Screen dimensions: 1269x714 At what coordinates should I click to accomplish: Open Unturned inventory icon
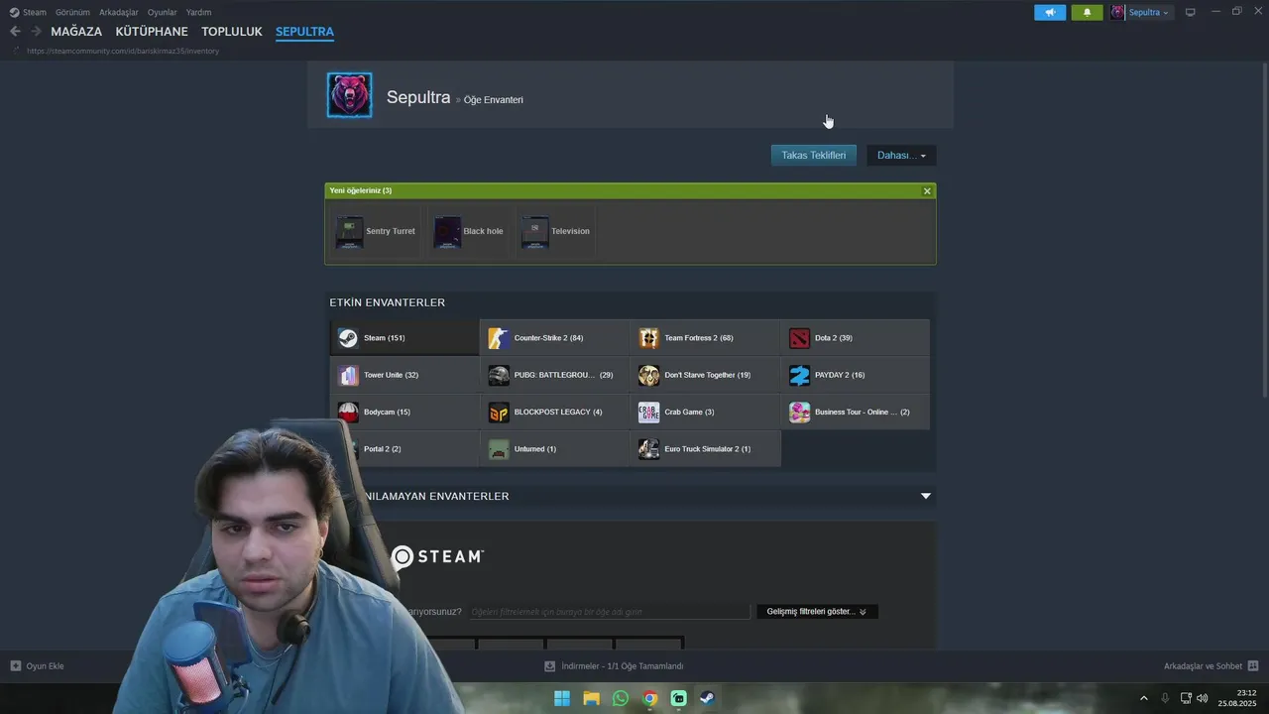[499, 449]
